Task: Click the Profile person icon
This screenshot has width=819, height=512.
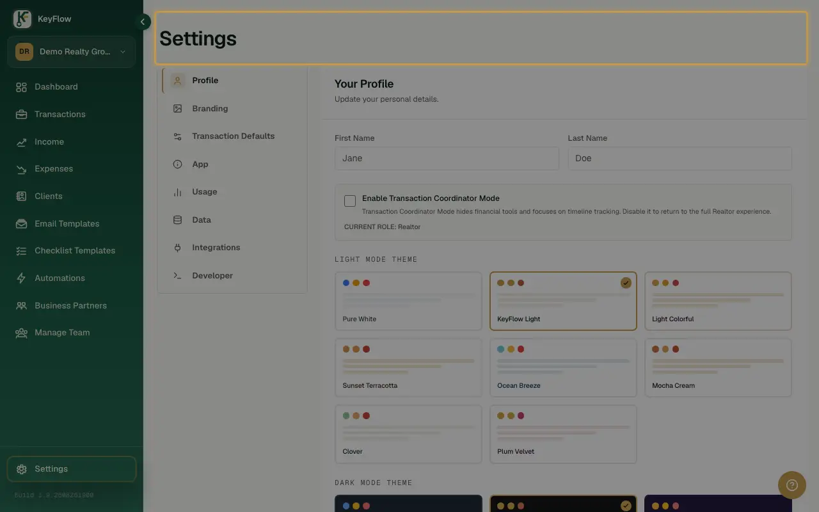Action: 178,81
